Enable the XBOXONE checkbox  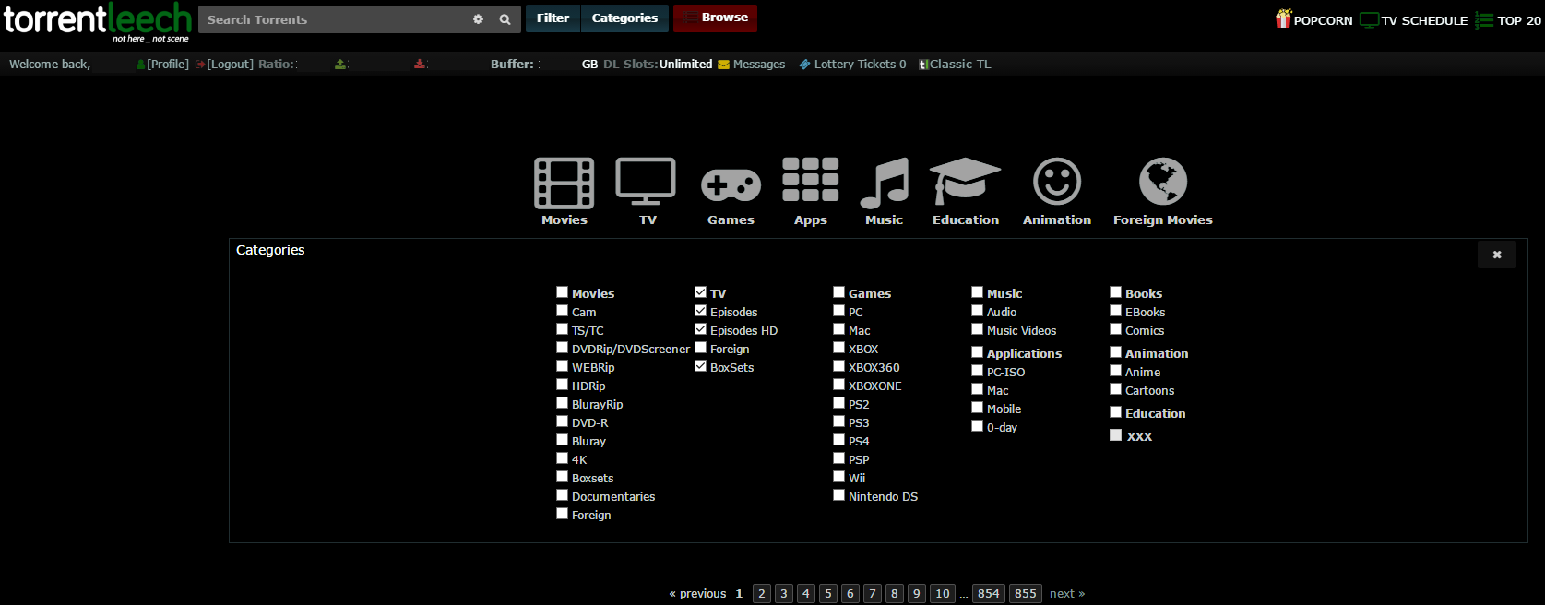[838, 385]
